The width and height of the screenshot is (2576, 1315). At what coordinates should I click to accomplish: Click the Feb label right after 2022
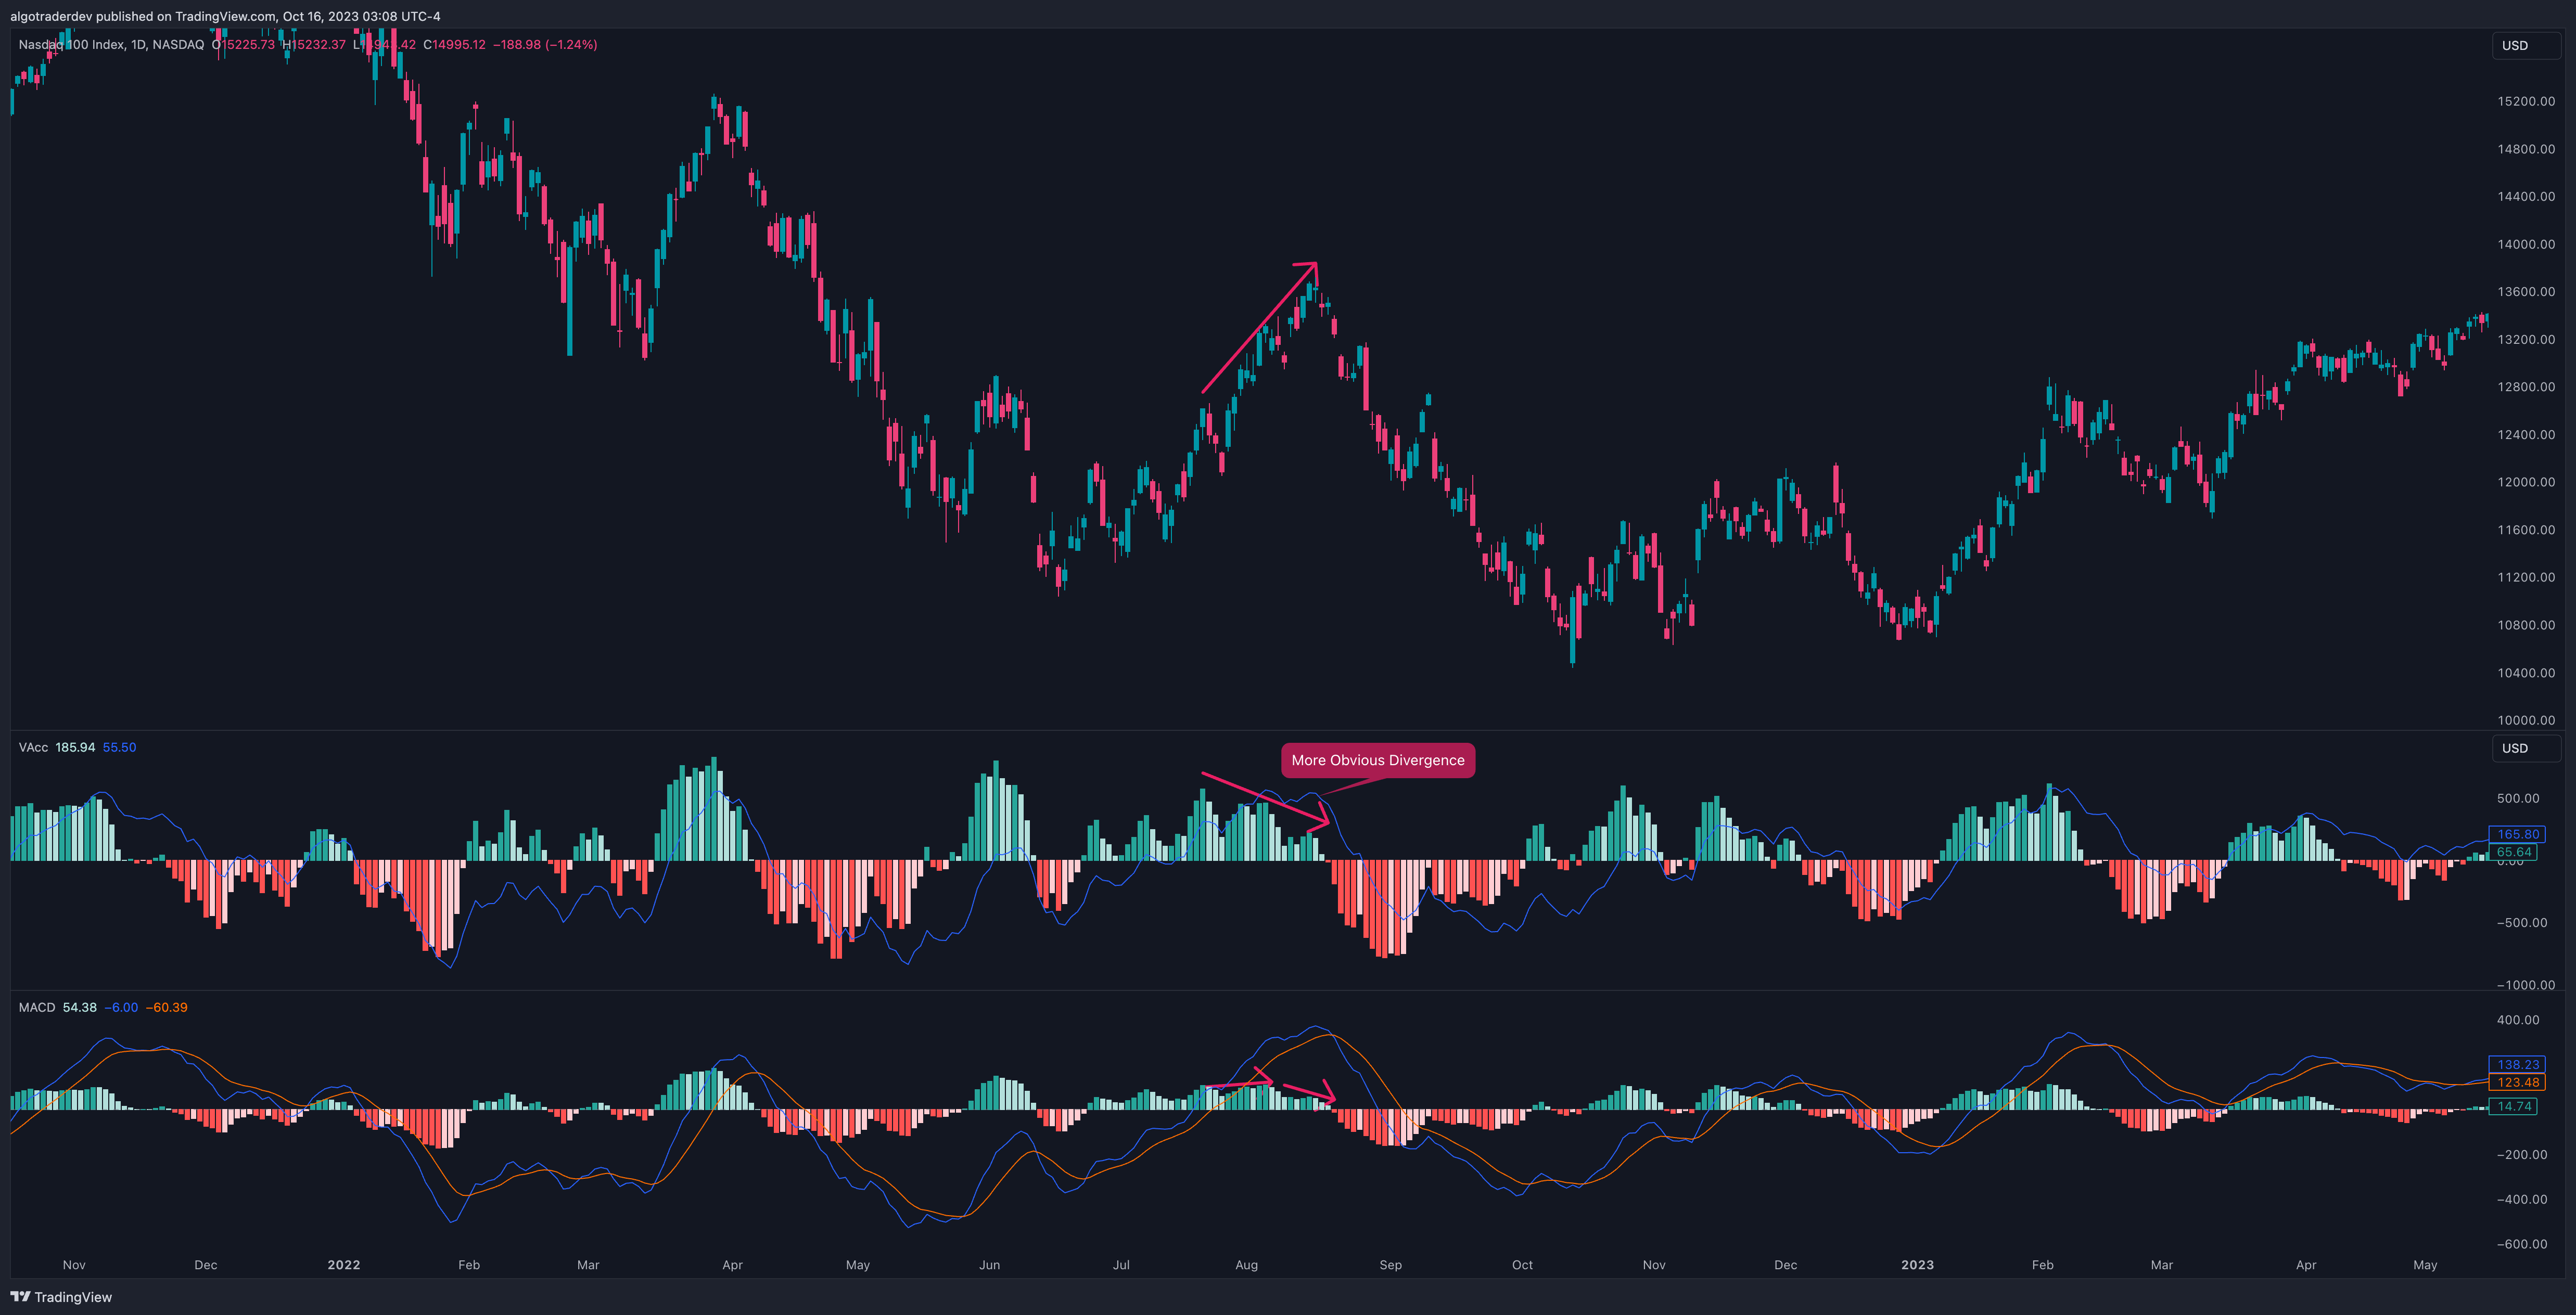click(469, 1265)
